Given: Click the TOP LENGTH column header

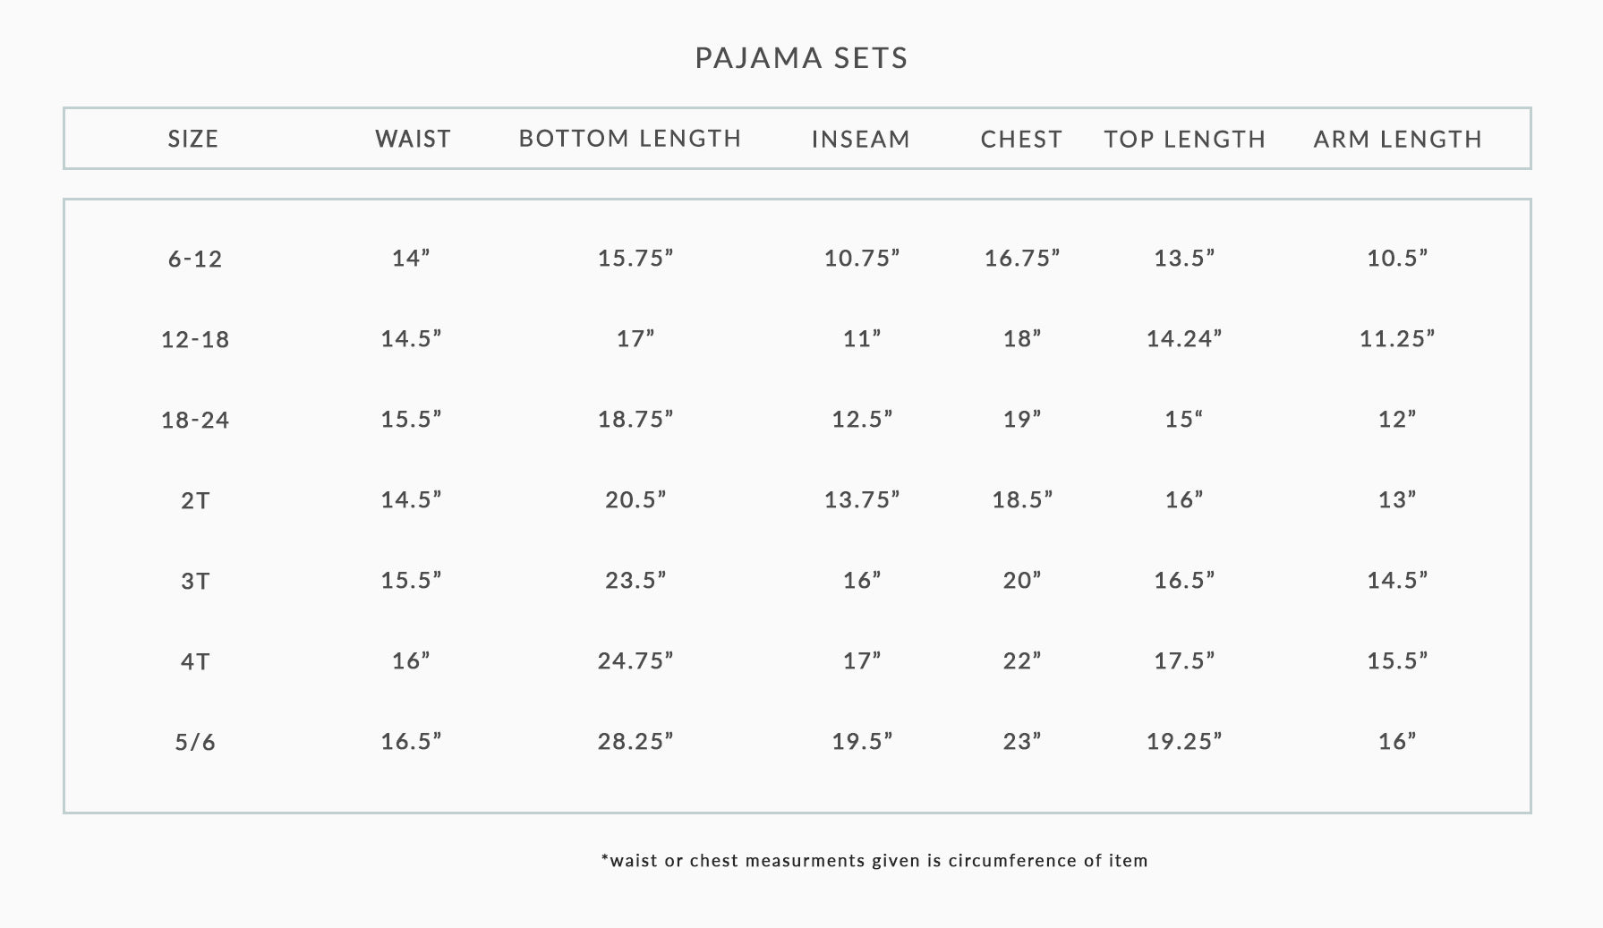Looking at the screenshot, I should click(1185, 139).
